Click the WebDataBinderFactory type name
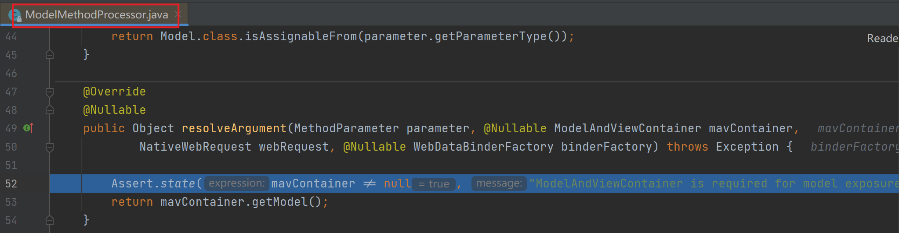 (x=483, y=147)
